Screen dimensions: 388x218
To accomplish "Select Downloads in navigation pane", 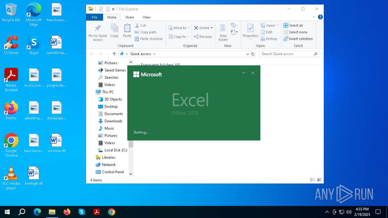I will click(x=110, y=121).
